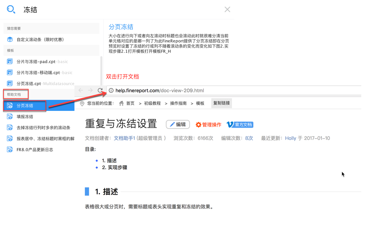Click edit count link 8次
374x228 pixels.
point(249,138)
